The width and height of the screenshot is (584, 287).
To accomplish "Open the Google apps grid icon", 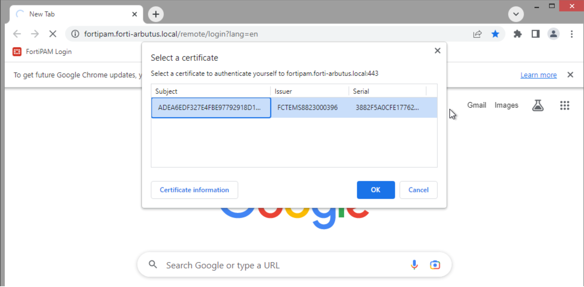I will point(565,105).
